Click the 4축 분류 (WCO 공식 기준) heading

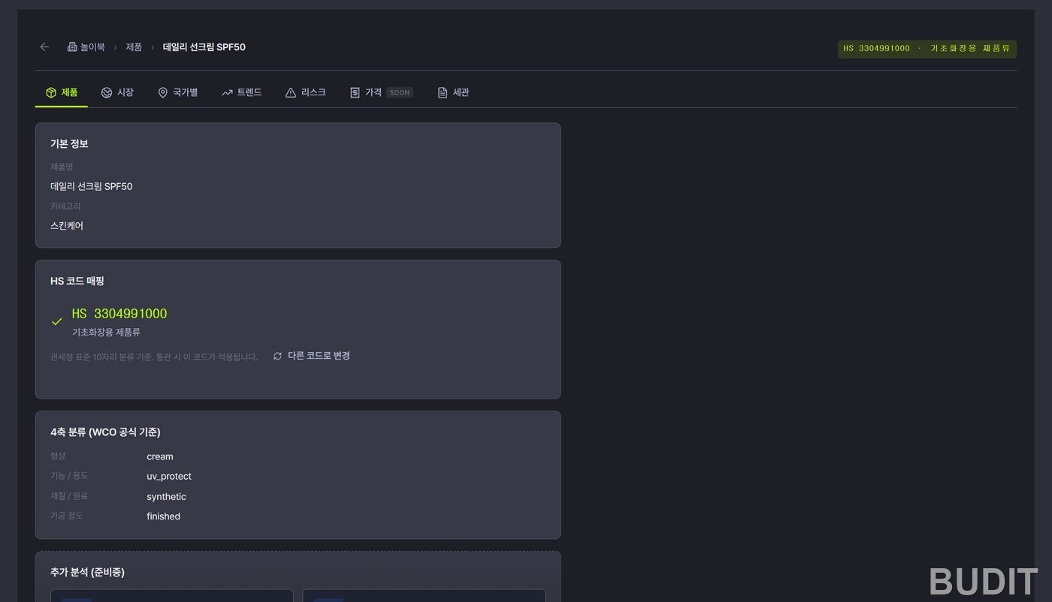[105, 432]
